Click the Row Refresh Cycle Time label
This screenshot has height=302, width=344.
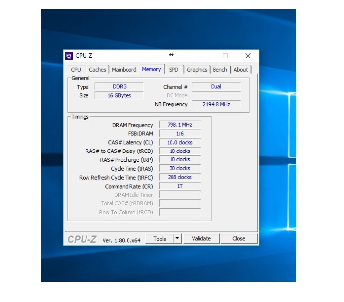coord(116,178)
